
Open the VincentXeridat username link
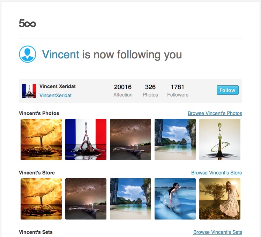pyautogui.click(x=55, y=95)
